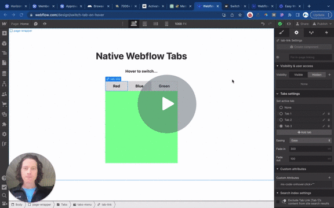Open the Apps puzzle panel
334x208 pixels.
click(4, 124)
